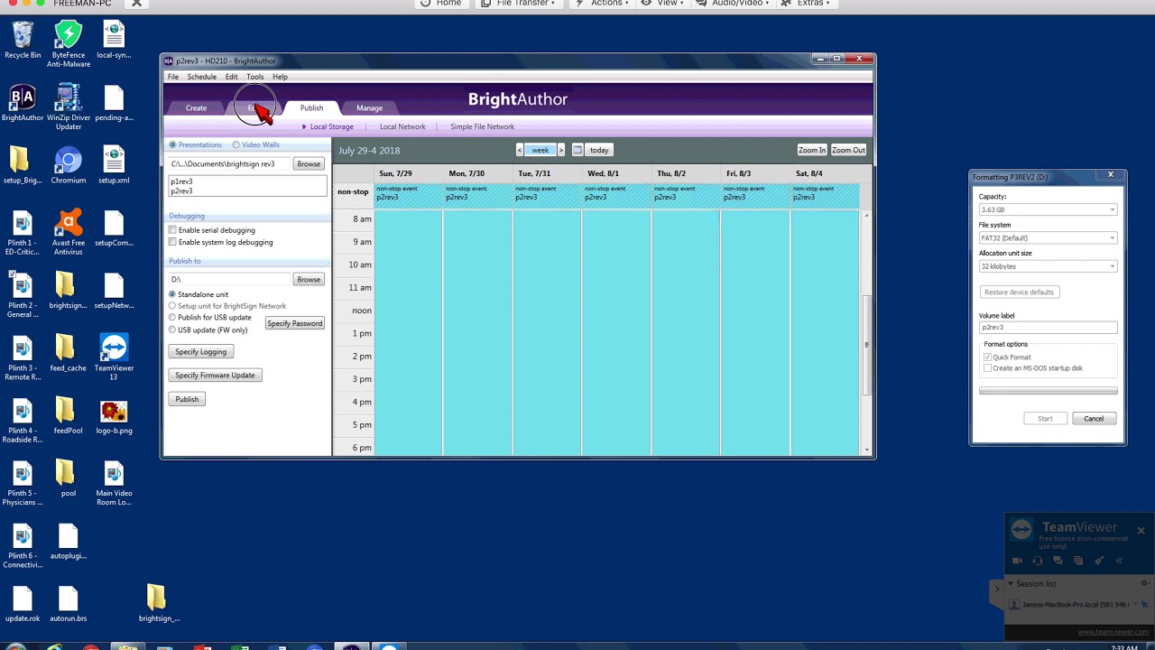Open TeamViewer whiteboard brush icon

coord(1098,561)
